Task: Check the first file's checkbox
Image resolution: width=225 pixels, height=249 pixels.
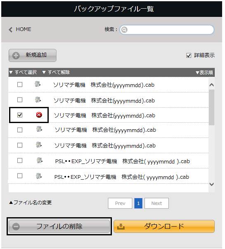Action: coord(20,85)
